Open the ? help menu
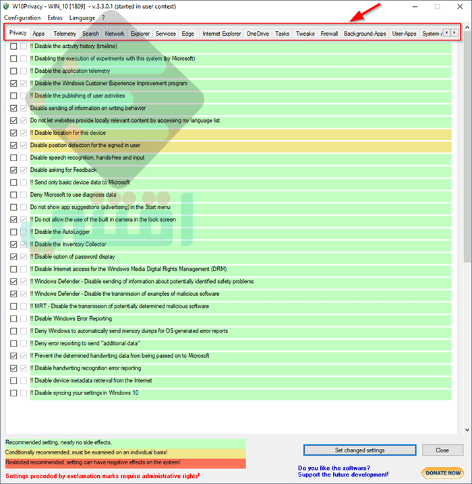 tap(103, 18)
